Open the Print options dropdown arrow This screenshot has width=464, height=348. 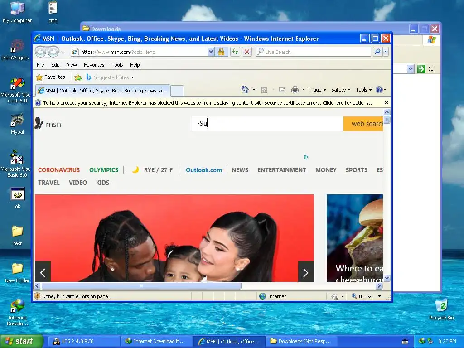click(x=304, y=90)
